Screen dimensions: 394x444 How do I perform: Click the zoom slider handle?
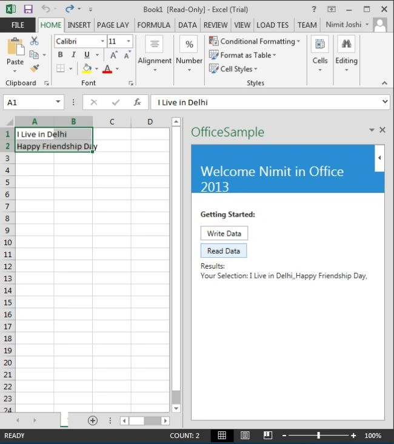(x=319, y=435)
